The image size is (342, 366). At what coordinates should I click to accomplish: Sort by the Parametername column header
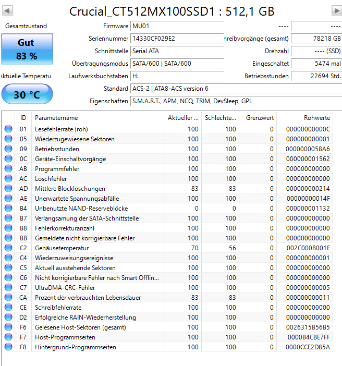coord(97,118)
